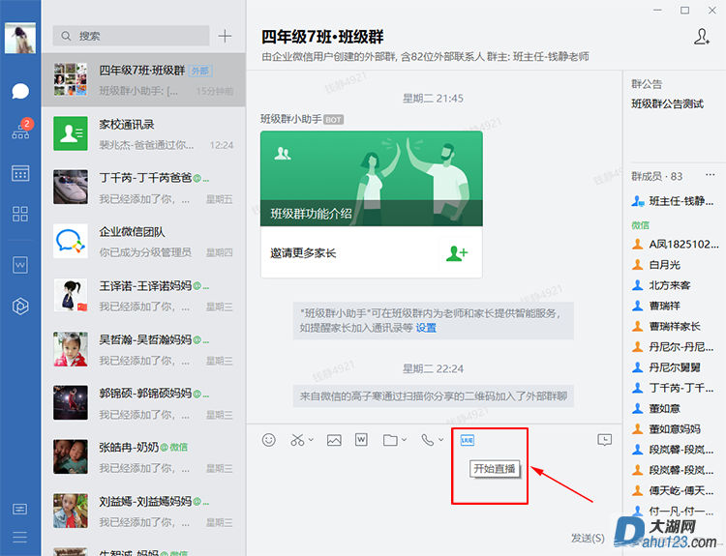Image resolution: width=726 pixels, height=556 pixels.
Task: Click 邀请更多家长 text in the card
Action: [x=303, y=253]
